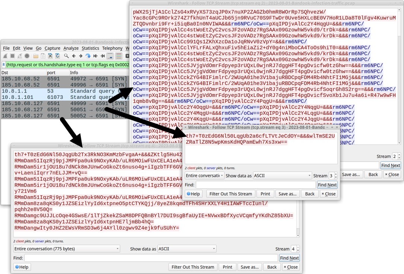Click the Open capture file folder icon
The image size is (404, 274).
(35, 56)
